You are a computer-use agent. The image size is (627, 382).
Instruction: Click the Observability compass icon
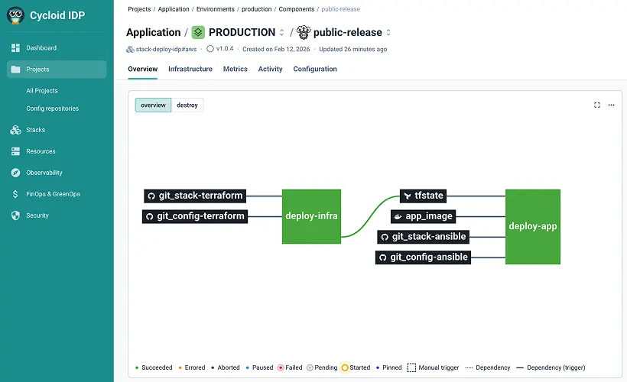click(15, 173)
